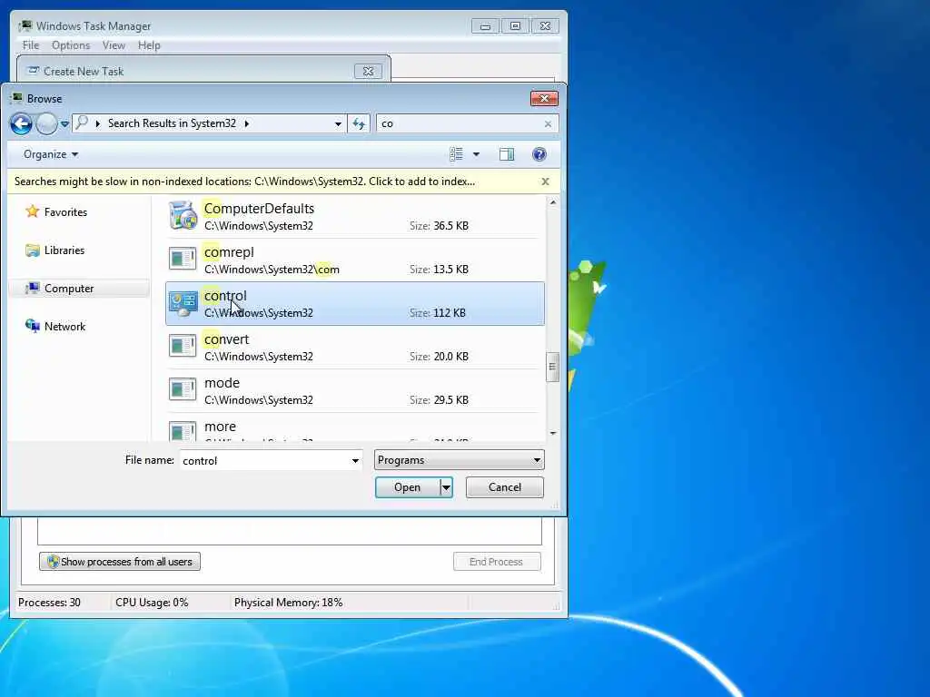Click End Process button in Task Manager
Image resolution: width=930 pixels, height=697 pixels.
coord(497,561)
